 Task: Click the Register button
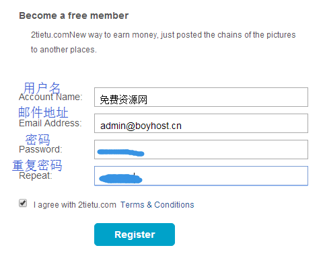(135, 235)
